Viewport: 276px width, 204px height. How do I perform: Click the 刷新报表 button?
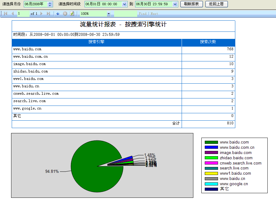point(191,4)
